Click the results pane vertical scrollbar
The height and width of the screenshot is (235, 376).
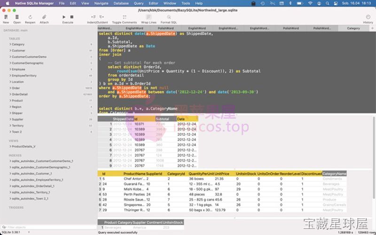click(374, 157)
